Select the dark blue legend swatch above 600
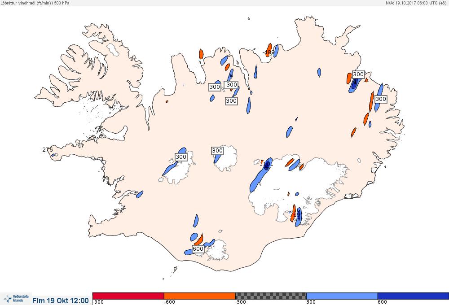The image size is (449, 305). point(413,296)
